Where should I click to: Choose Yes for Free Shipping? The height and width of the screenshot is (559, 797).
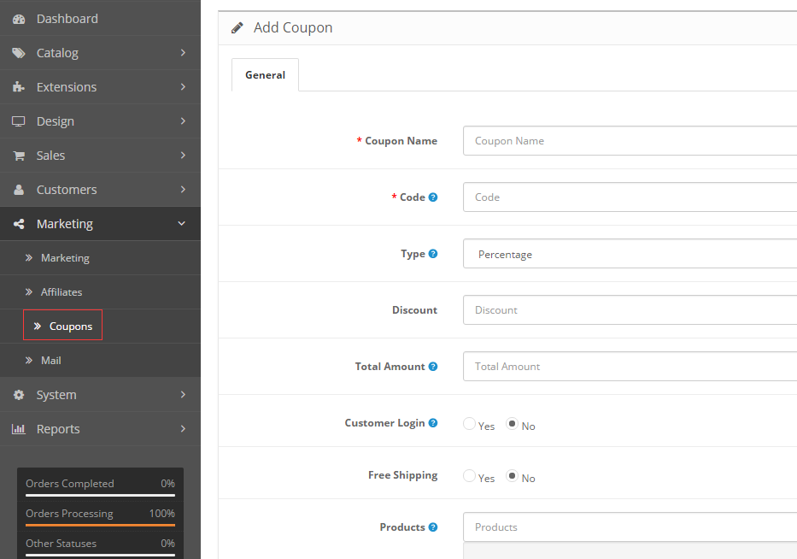click(x=469, y=476)
